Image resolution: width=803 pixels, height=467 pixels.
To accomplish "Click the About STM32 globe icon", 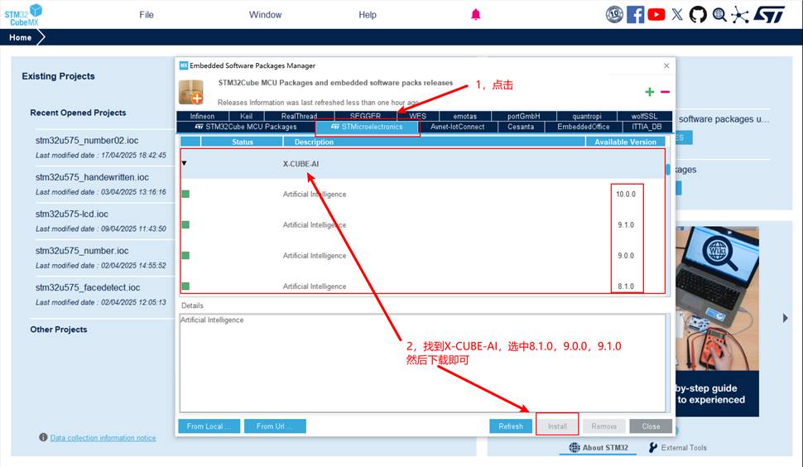I will point(575,447).
